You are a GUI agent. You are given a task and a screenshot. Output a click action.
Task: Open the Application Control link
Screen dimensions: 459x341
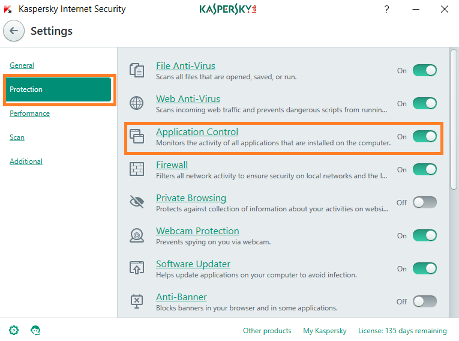(x=197, y=132)
